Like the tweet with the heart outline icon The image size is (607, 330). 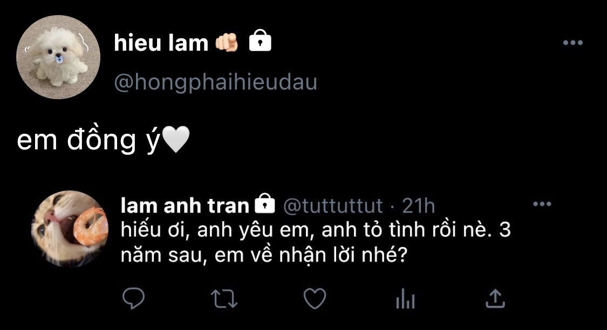click(315, 298)
